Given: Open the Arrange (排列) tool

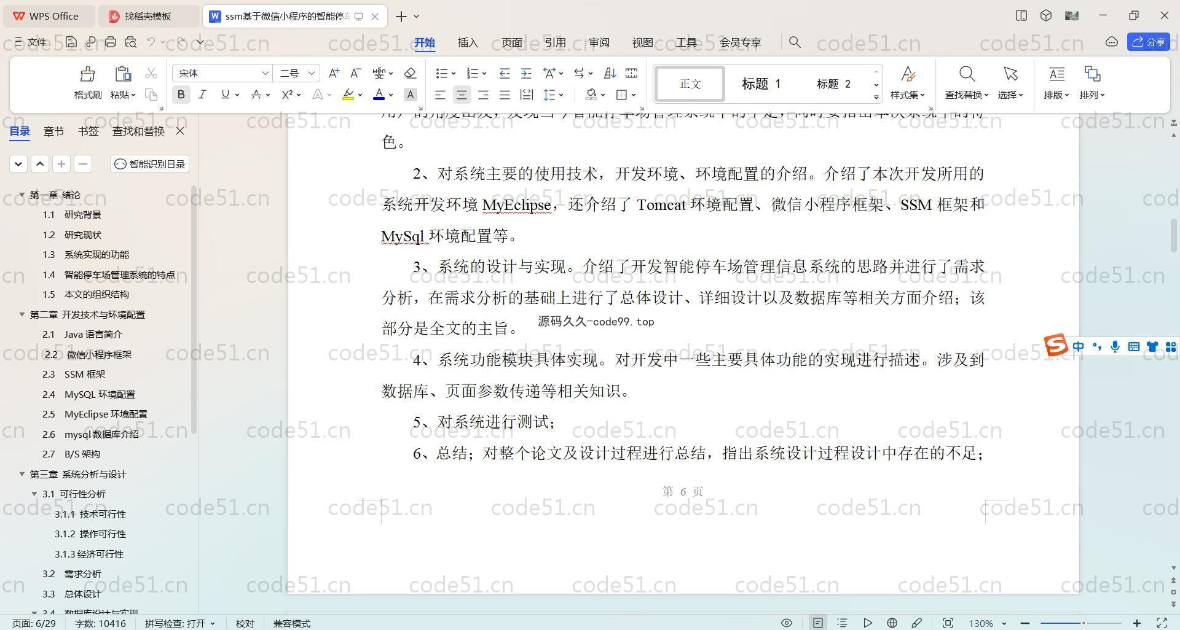Looking at the screenshot, I should point(1092,82).
